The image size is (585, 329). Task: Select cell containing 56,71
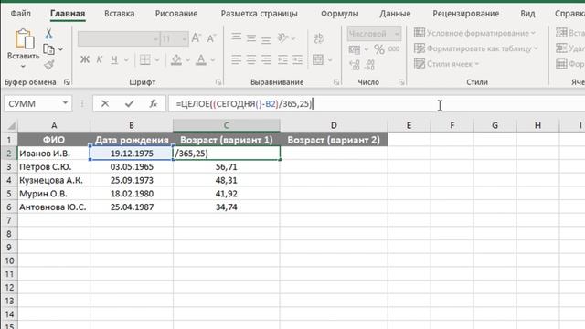click(x=227, y=166)
